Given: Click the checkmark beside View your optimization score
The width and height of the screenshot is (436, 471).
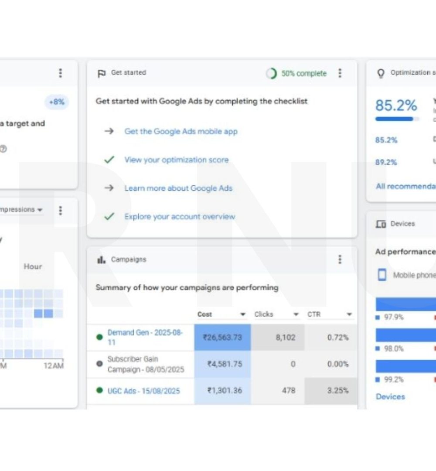Looking at the screenshot, I should [x=109, y=160].
